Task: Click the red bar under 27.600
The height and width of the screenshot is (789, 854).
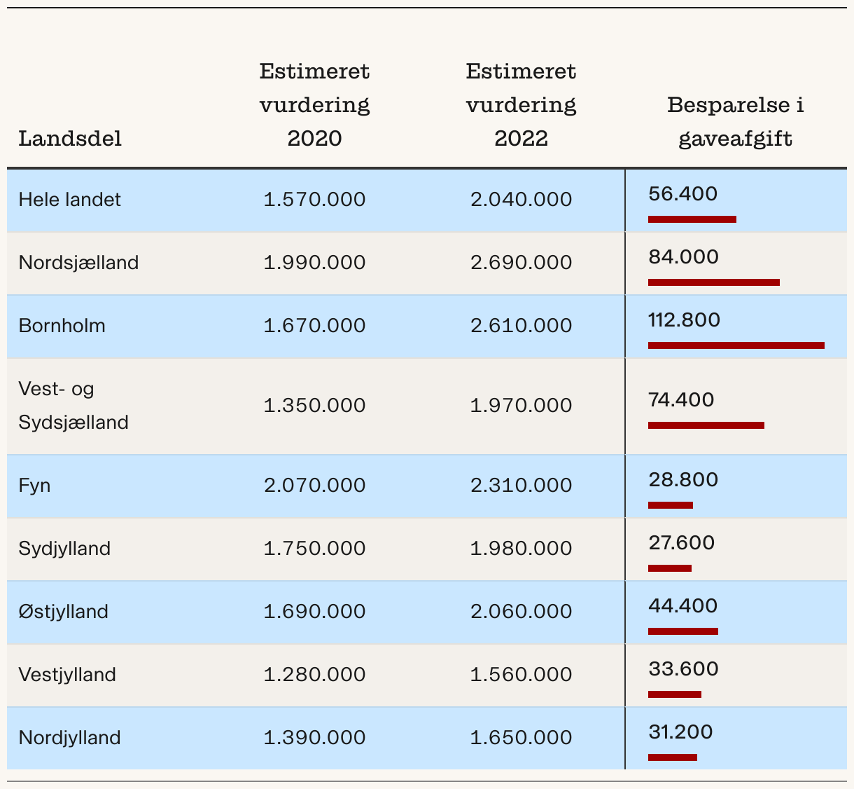Action: [670, 568]
